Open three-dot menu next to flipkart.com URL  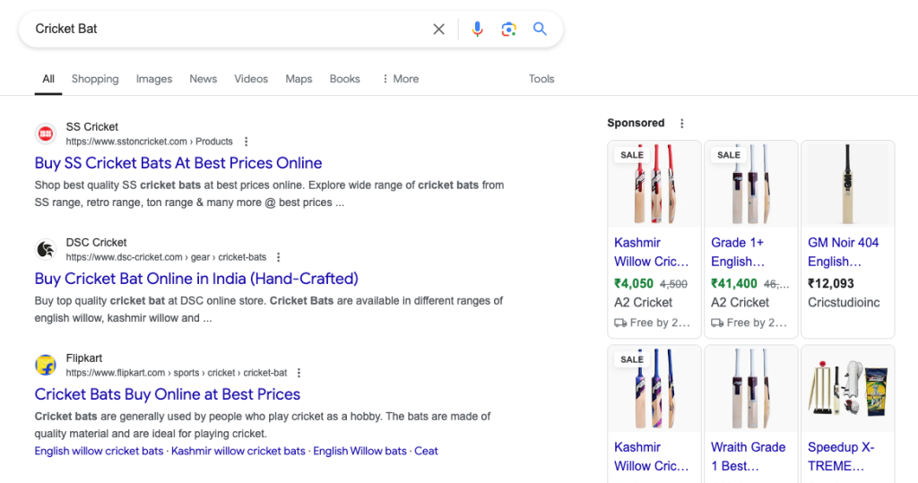click(x=299, y=373)
